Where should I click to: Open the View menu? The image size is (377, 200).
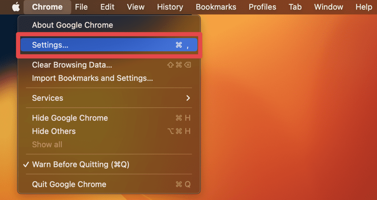135,7
